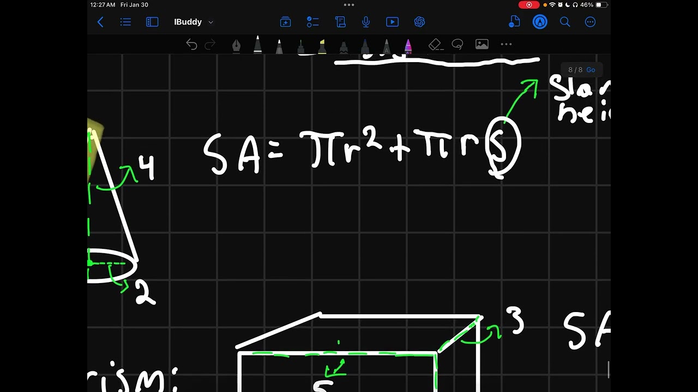Open the document sharing icon

point(514,22)
